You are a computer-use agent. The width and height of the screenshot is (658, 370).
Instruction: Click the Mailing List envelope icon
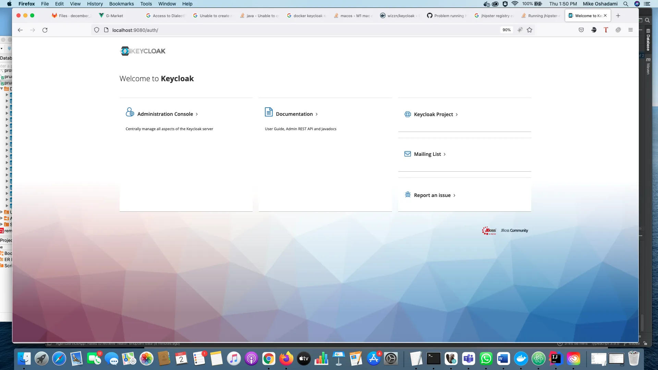[407, 154]
